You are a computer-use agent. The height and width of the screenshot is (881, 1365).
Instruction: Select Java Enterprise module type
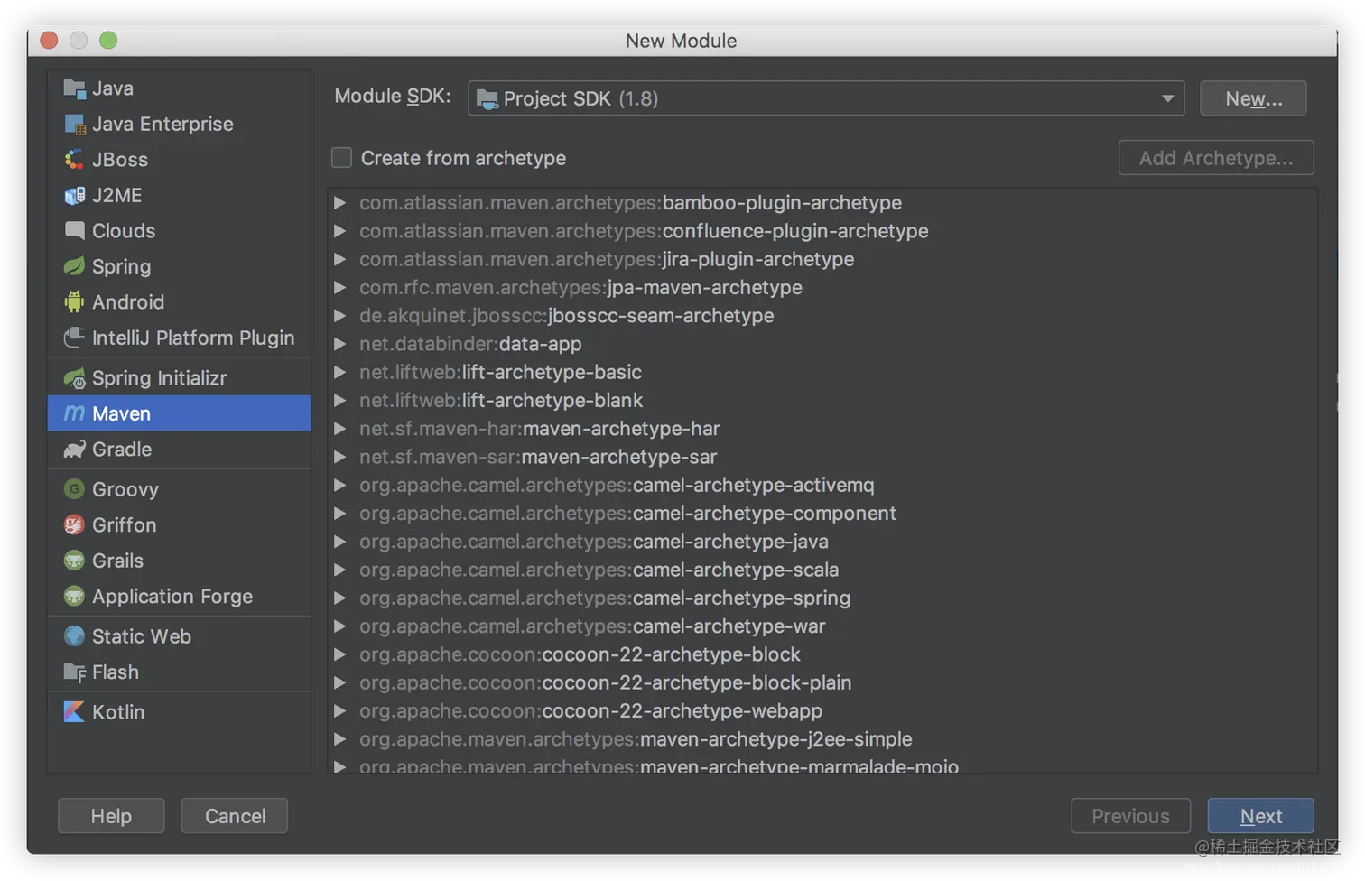coord(179,124)
